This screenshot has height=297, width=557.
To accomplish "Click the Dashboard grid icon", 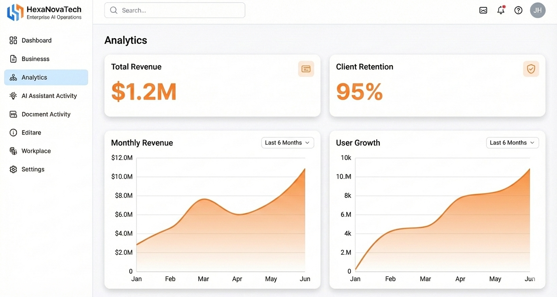I will pos(13,40).
